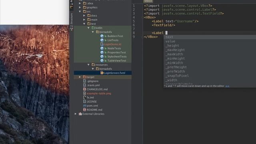Click the README.md file icon

point(84,110)
